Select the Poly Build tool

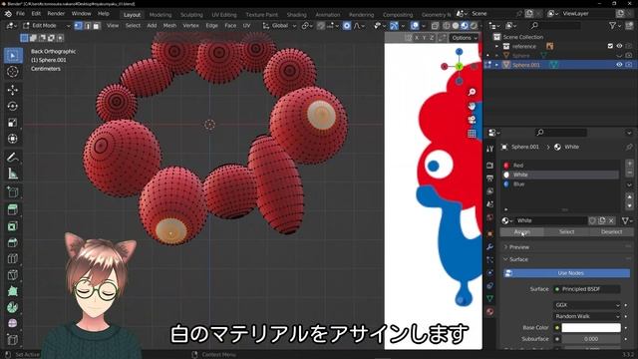pos(13,291)
